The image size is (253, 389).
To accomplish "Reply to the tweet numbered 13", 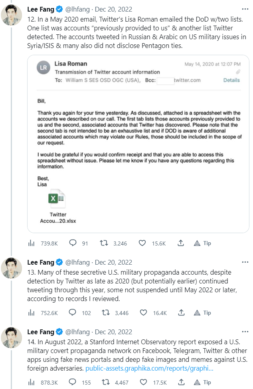I will point(73,313).
